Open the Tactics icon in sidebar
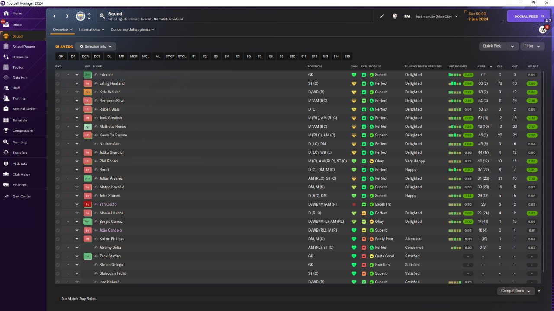554x311 pixels. click(6, 67)
